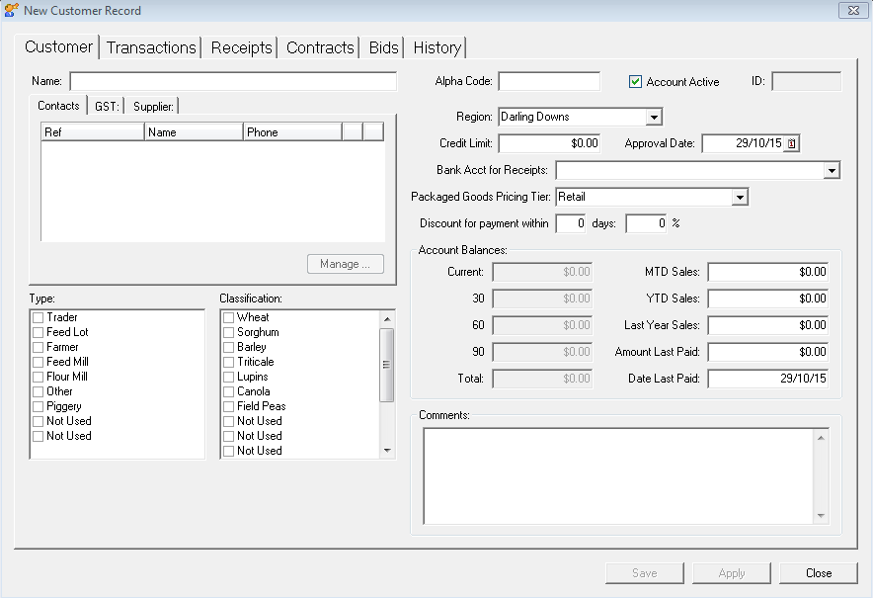Image resolution: width=873 pixels, height=598 pixels.
Task: Focus the Alpha Code text field
Action: point(549,82)
